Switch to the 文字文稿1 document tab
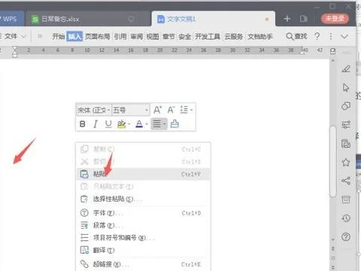This screenshot has height=271, width=361. point(213,19)
